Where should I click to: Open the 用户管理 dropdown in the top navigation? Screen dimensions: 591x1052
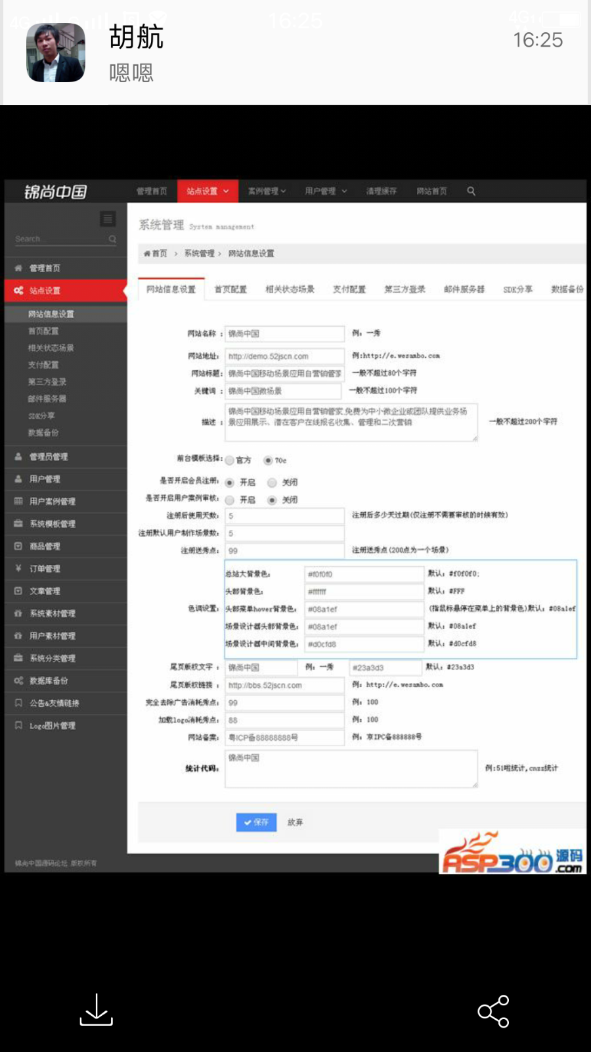(x=326, y=191)
